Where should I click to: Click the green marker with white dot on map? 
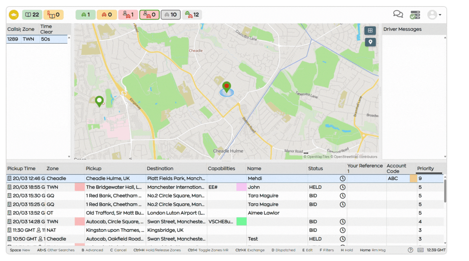pyautogui.click(x=99, y=102)
